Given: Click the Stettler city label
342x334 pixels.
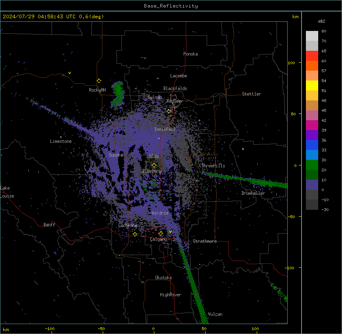Looking at the screenshot, I should pos(252,94).
